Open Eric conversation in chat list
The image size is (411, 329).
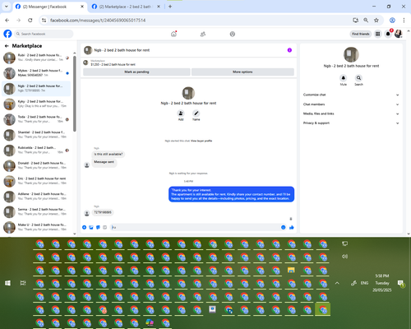(37, 181)
